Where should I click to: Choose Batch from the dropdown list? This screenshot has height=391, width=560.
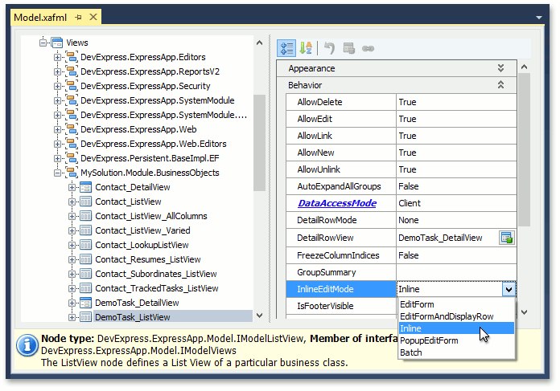click(456, 352)
